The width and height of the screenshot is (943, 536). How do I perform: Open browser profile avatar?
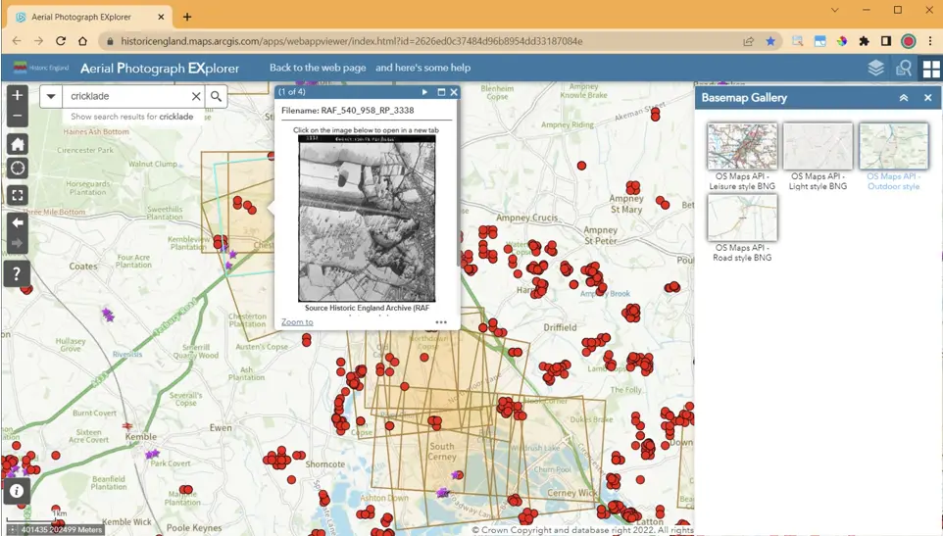click(x=908, y=41)
